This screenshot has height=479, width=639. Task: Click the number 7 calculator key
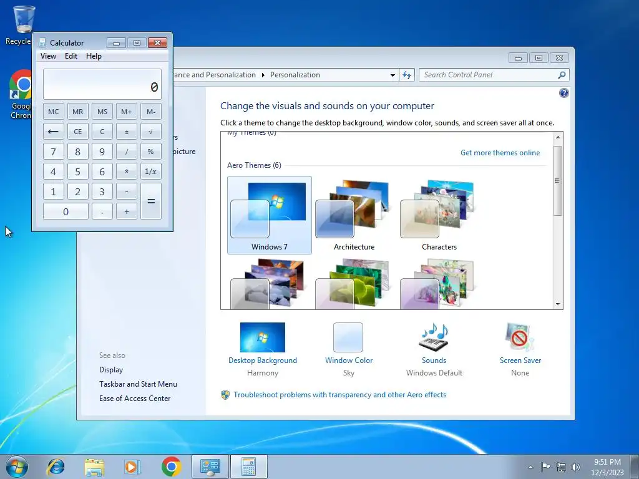[54, 152]
